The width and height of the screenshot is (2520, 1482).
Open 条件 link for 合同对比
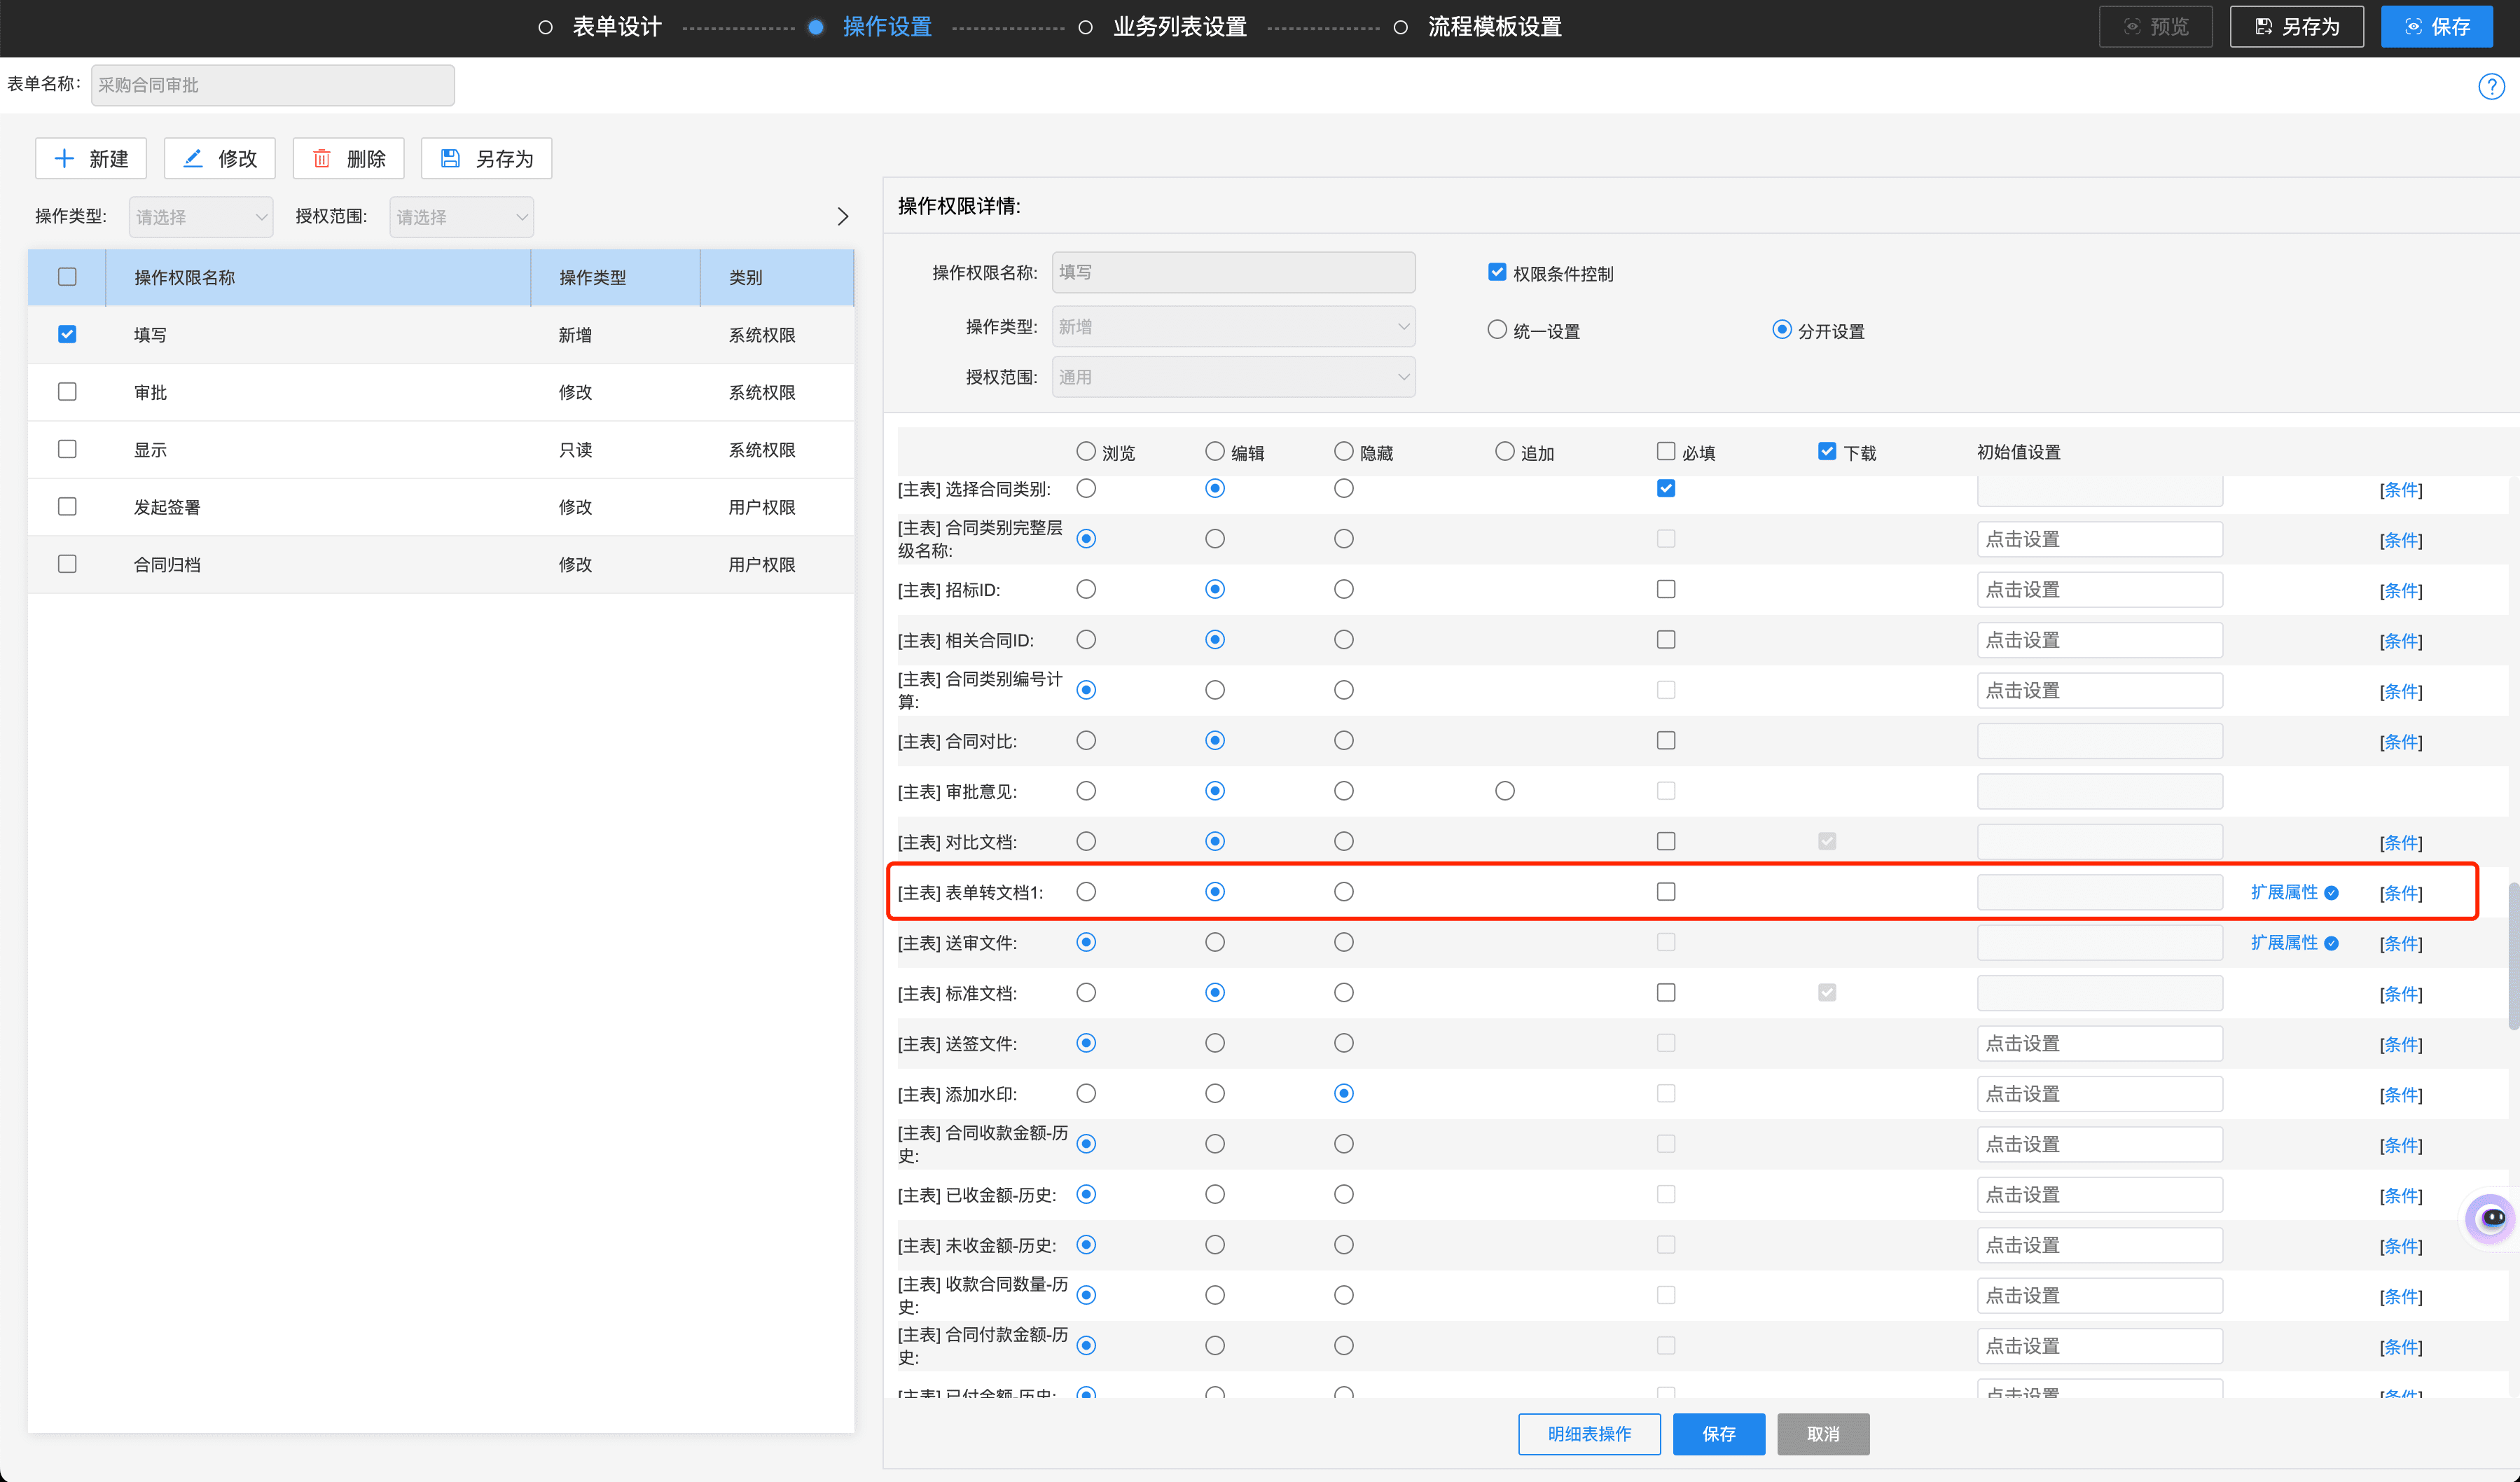coord(2401,742)
